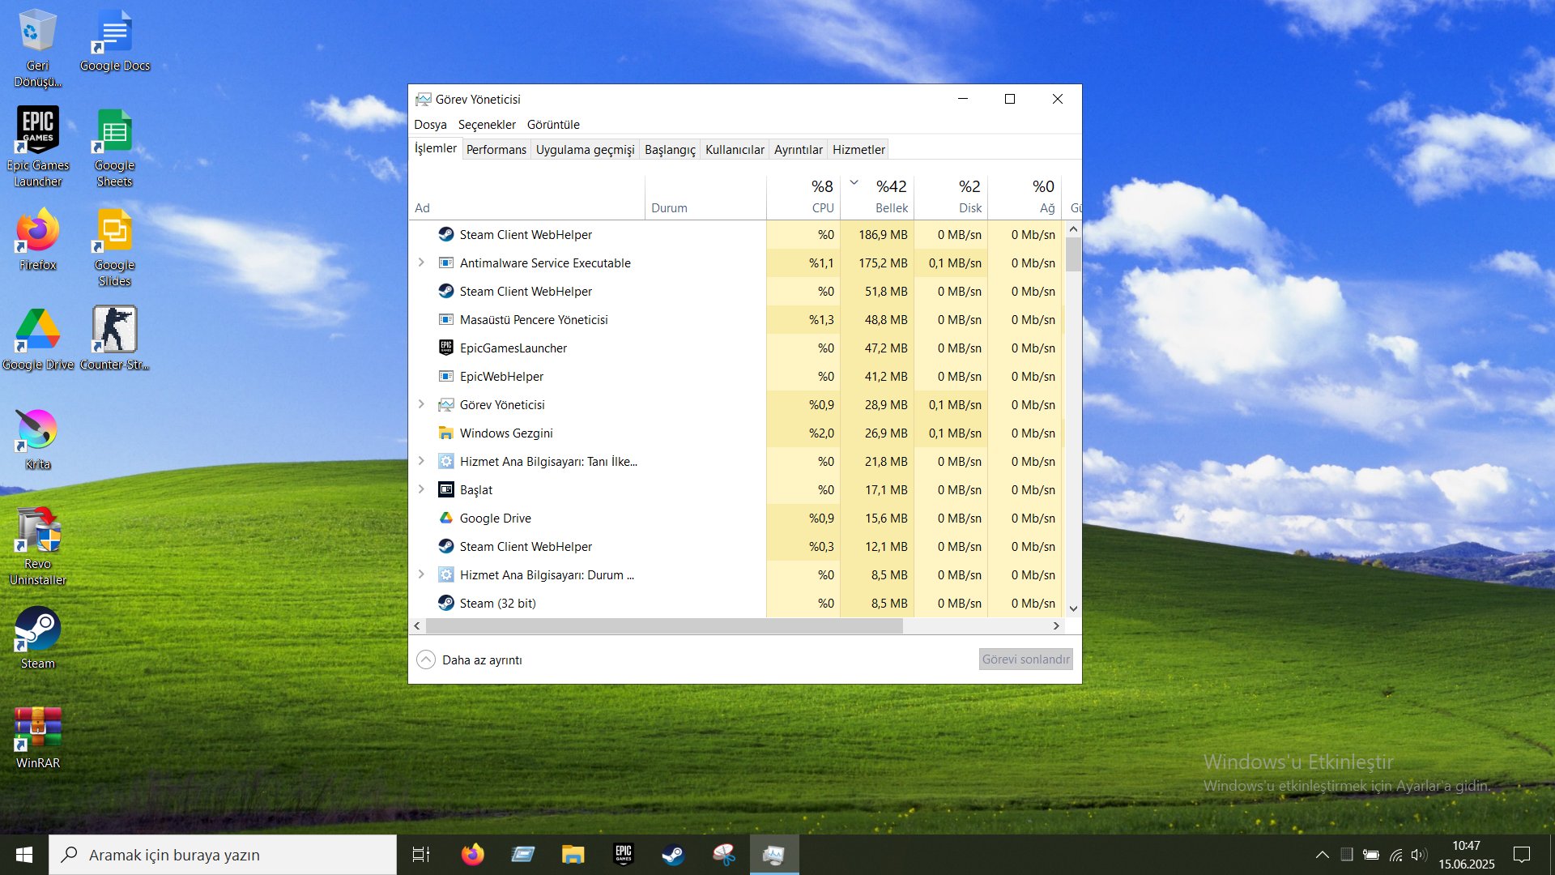Select WinRAR desktop shortcut
The image size is (1555, 875).
tap(38, 738)
